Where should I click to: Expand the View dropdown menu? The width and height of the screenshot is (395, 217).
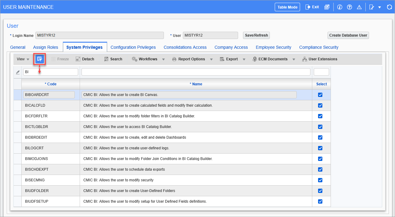pyautogui.click(x=23, y=59)
